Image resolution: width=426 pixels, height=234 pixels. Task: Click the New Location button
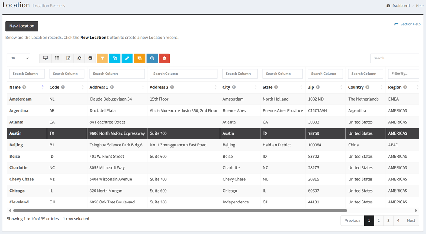22,26
